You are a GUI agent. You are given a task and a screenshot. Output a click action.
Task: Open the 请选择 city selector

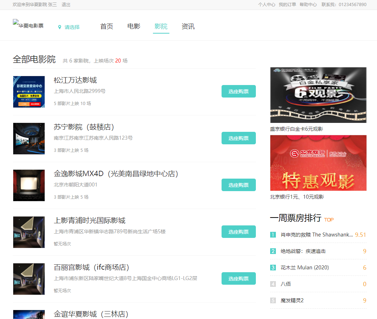point(72,27)
